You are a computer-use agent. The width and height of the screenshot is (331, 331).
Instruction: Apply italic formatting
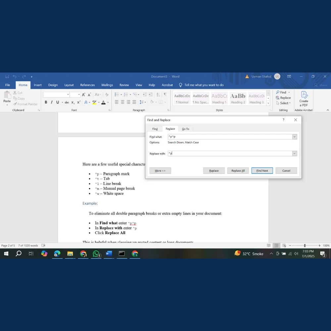pyautogui.click(x=52, y=102)
